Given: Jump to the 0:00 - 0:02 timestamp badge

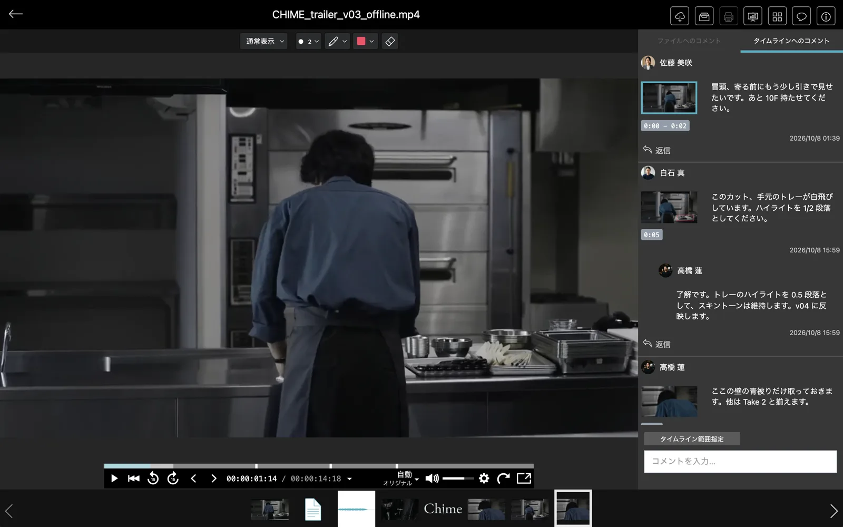Looking at the screenshot, I should pos(665,126).
